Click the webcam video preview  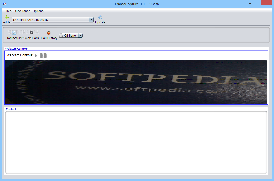[x=136, y=82]
